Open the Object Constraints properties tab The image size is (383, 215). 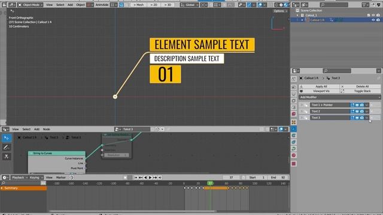click(x=294, y=142)
